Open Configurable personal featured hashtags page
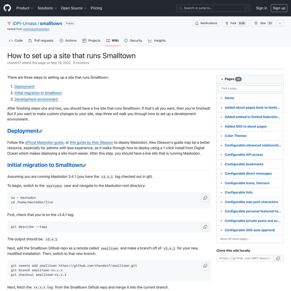This screenshot has height=291, width=291. [x=253, y=211]
